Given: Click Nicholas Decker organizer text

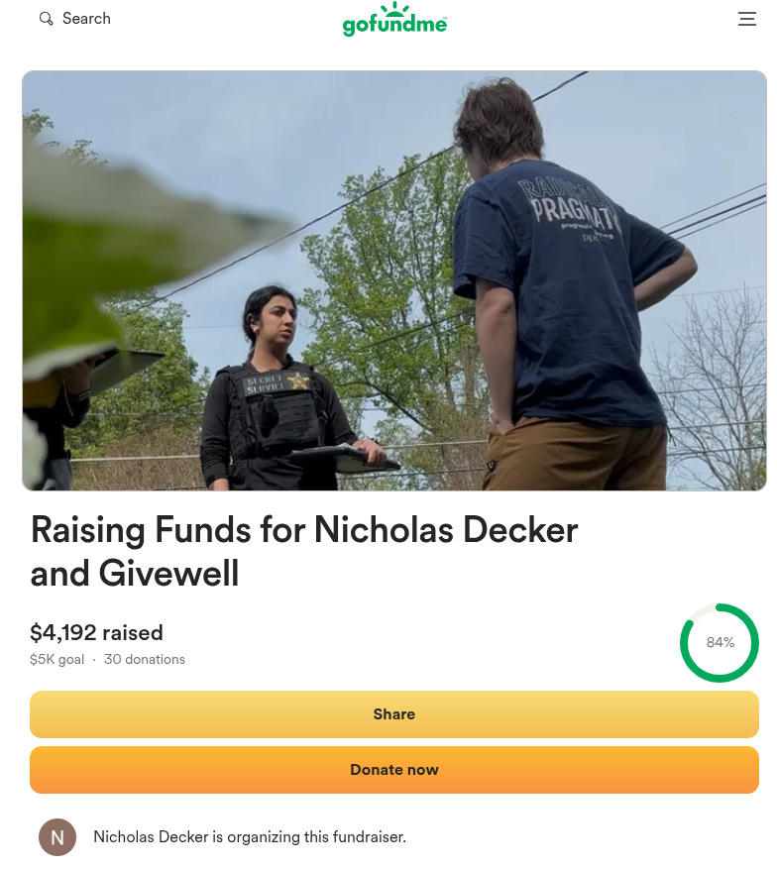Looking at the screenshot, I should coord(250,836).
